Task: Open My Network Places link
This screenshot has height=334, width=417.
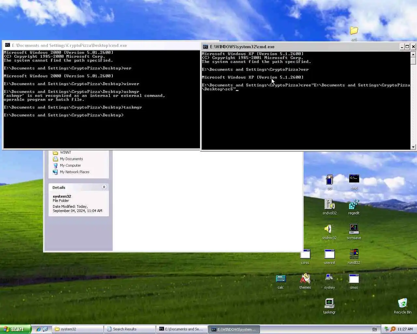Action: [71, 172]
